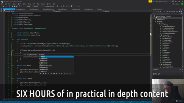This screenshot has width=184, height=103.
Task: Open the vertical Toolbox side tab
Action: [x=1, y=10]
